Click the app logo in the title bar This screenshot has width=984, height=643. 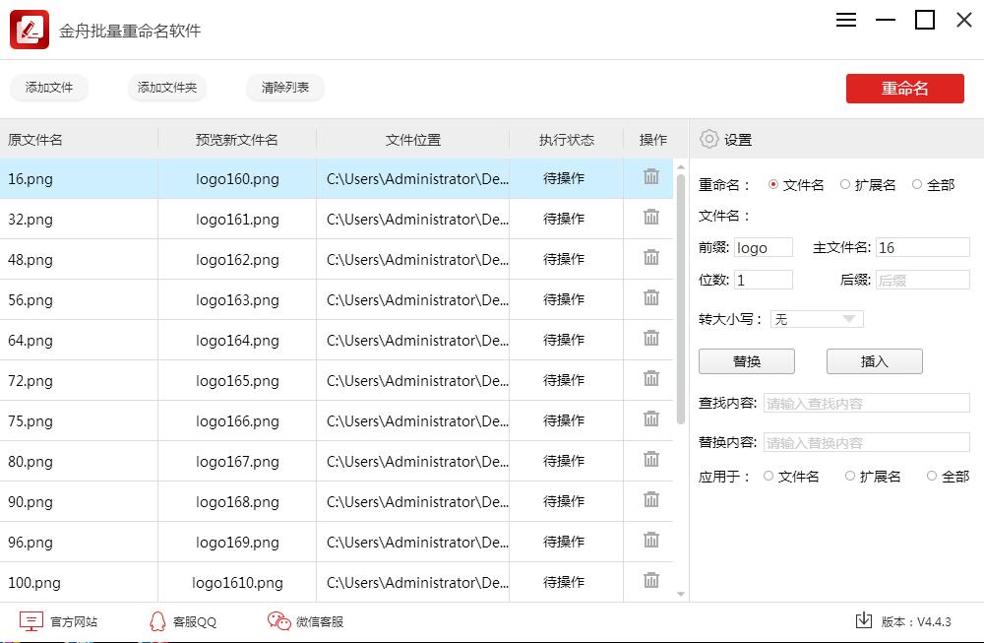[30, 30]
